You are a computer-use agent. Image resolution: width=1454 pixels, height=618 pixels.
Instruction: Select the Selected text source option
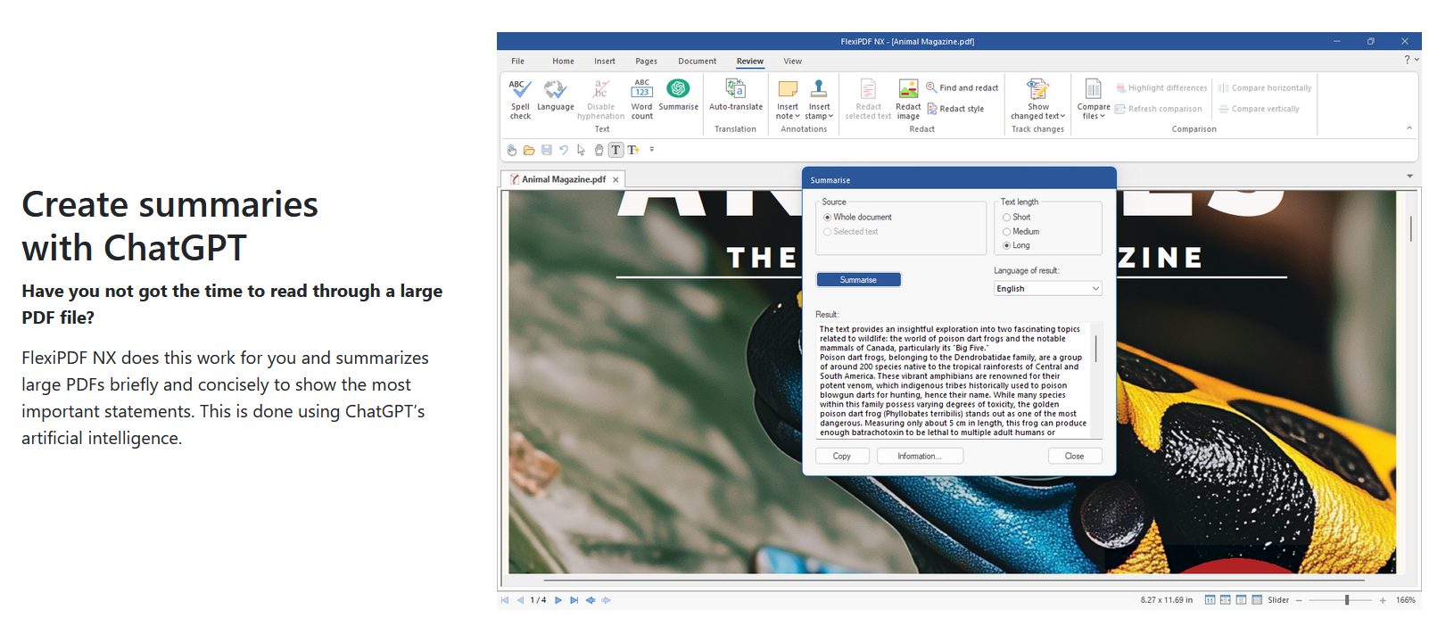coord(851,232)
